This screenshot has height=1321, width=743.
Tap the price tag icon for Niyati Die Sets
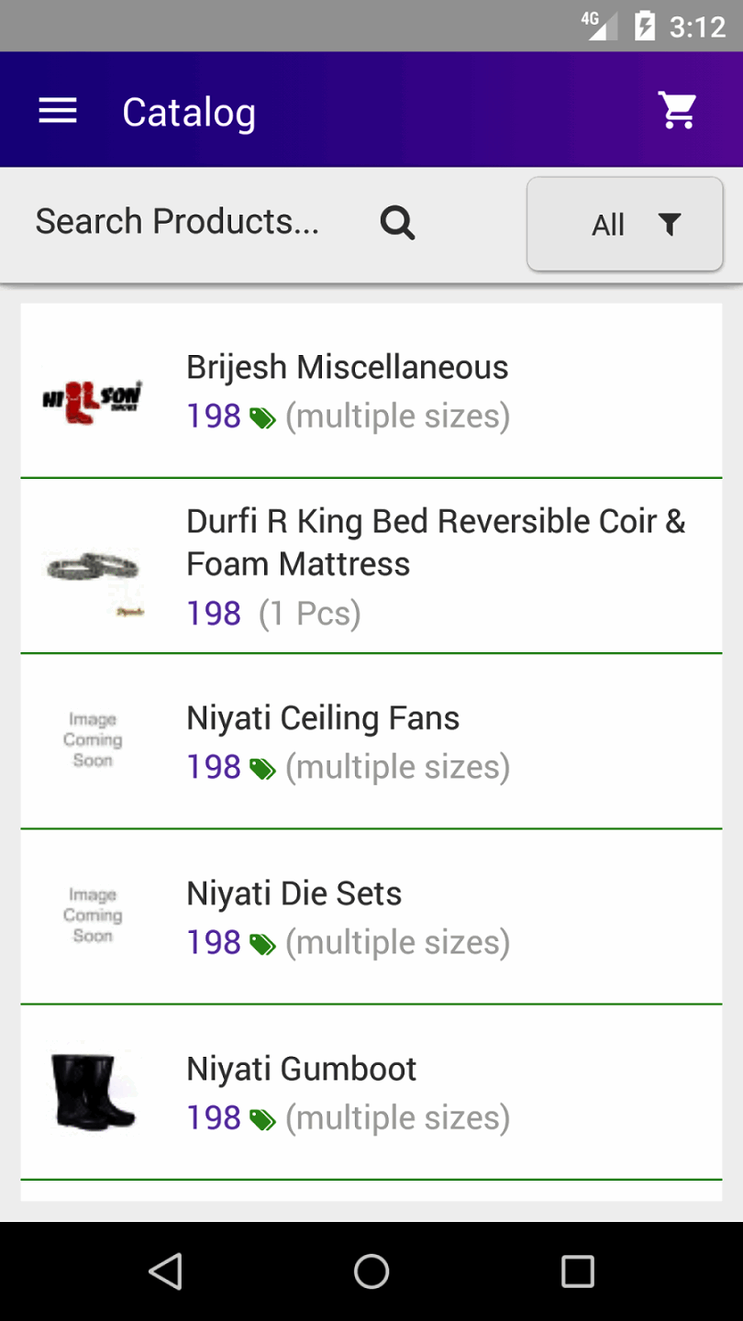coord(262,945)
